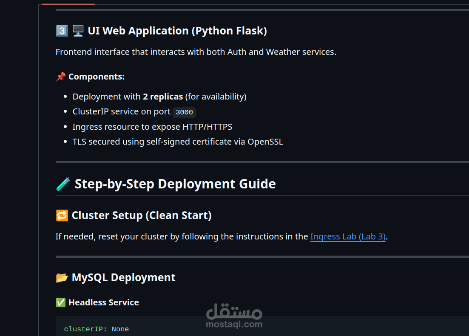The width and height of the screenshot is (469, 336).
Task: Click the desktop computer emoji icon
Action: pos(78,31)
